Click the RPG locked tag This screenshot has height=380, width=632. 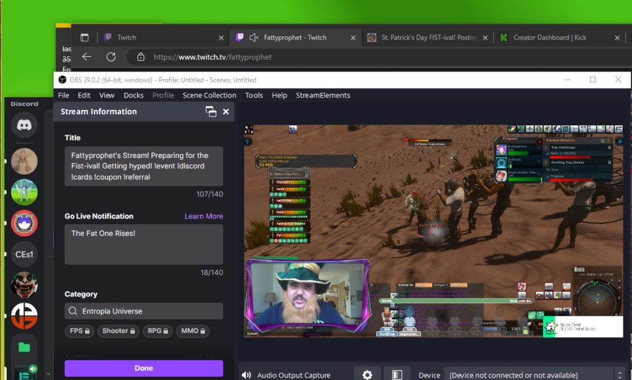157,331
